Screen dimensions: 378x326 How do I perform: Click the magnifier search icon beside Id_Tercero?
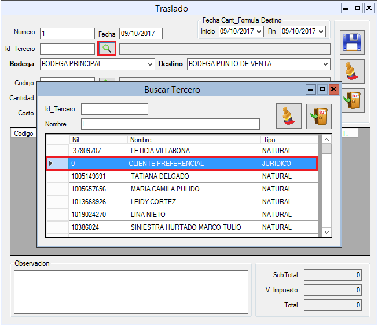[107, 49]
